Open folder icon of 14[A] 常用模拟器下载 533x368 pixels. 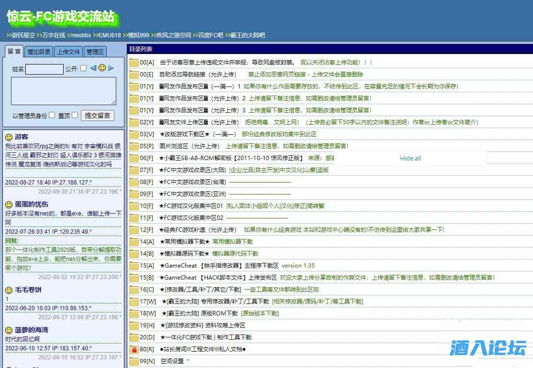pos(133,242)
